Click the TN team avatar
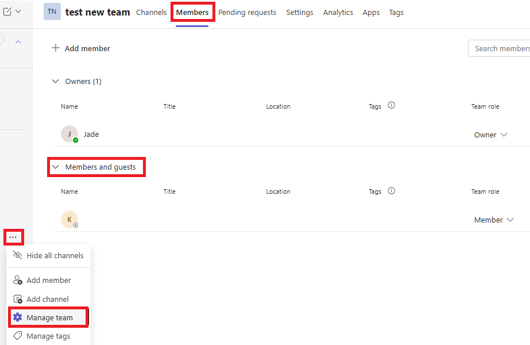The width and height of the screenshot is (530, 345). click(x=52, y=12)
